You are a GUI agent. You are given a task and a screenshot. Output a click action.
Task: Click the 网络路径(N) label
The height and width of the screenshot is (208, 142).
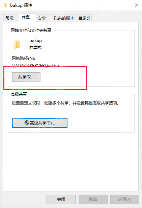[x=23, y=59]
